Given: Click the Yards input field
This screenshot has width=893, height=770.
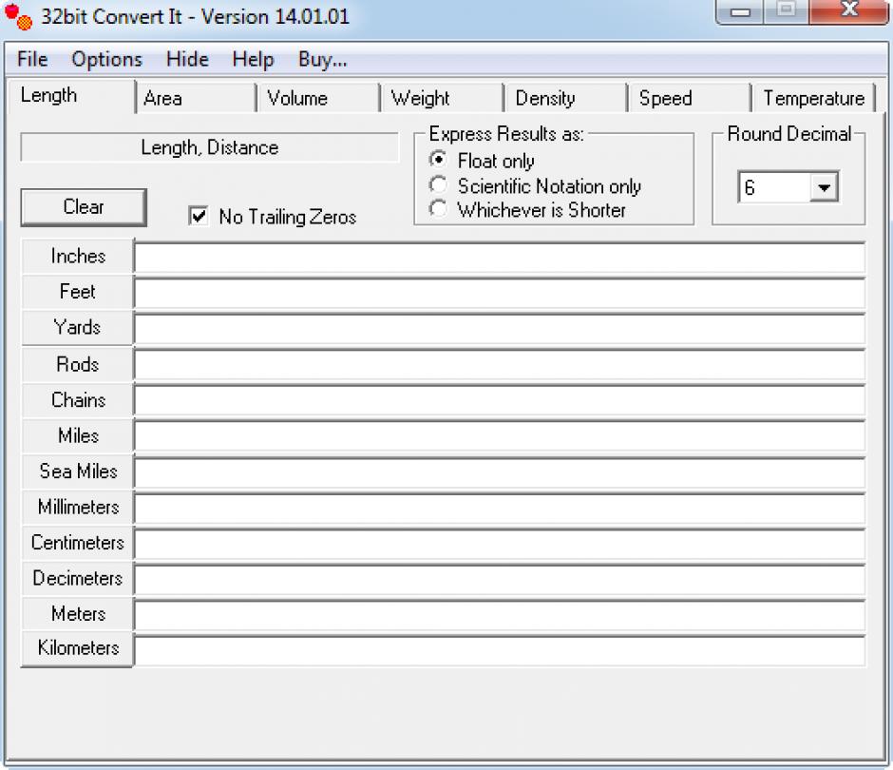Looking at the screenshot, I should coord(500,329).
